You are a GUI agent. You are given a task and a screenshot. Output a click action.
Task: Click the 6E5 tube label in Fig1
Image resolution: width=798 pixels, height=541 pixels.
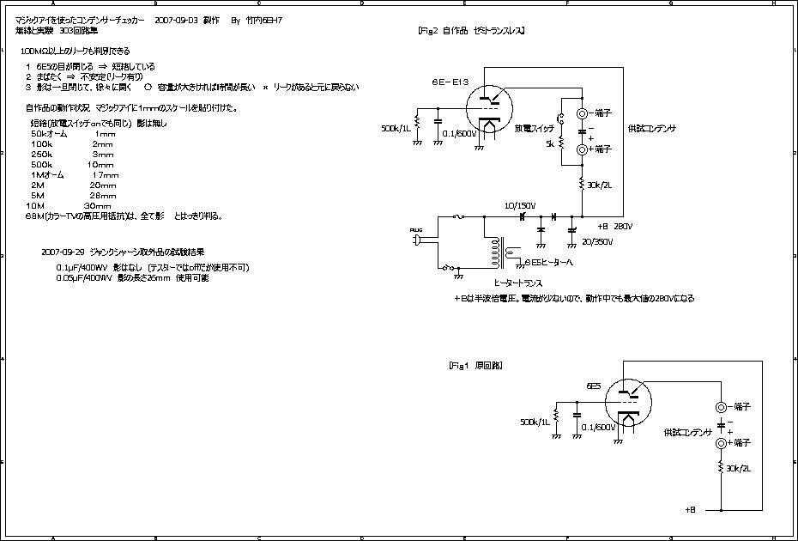coord(594,386)
